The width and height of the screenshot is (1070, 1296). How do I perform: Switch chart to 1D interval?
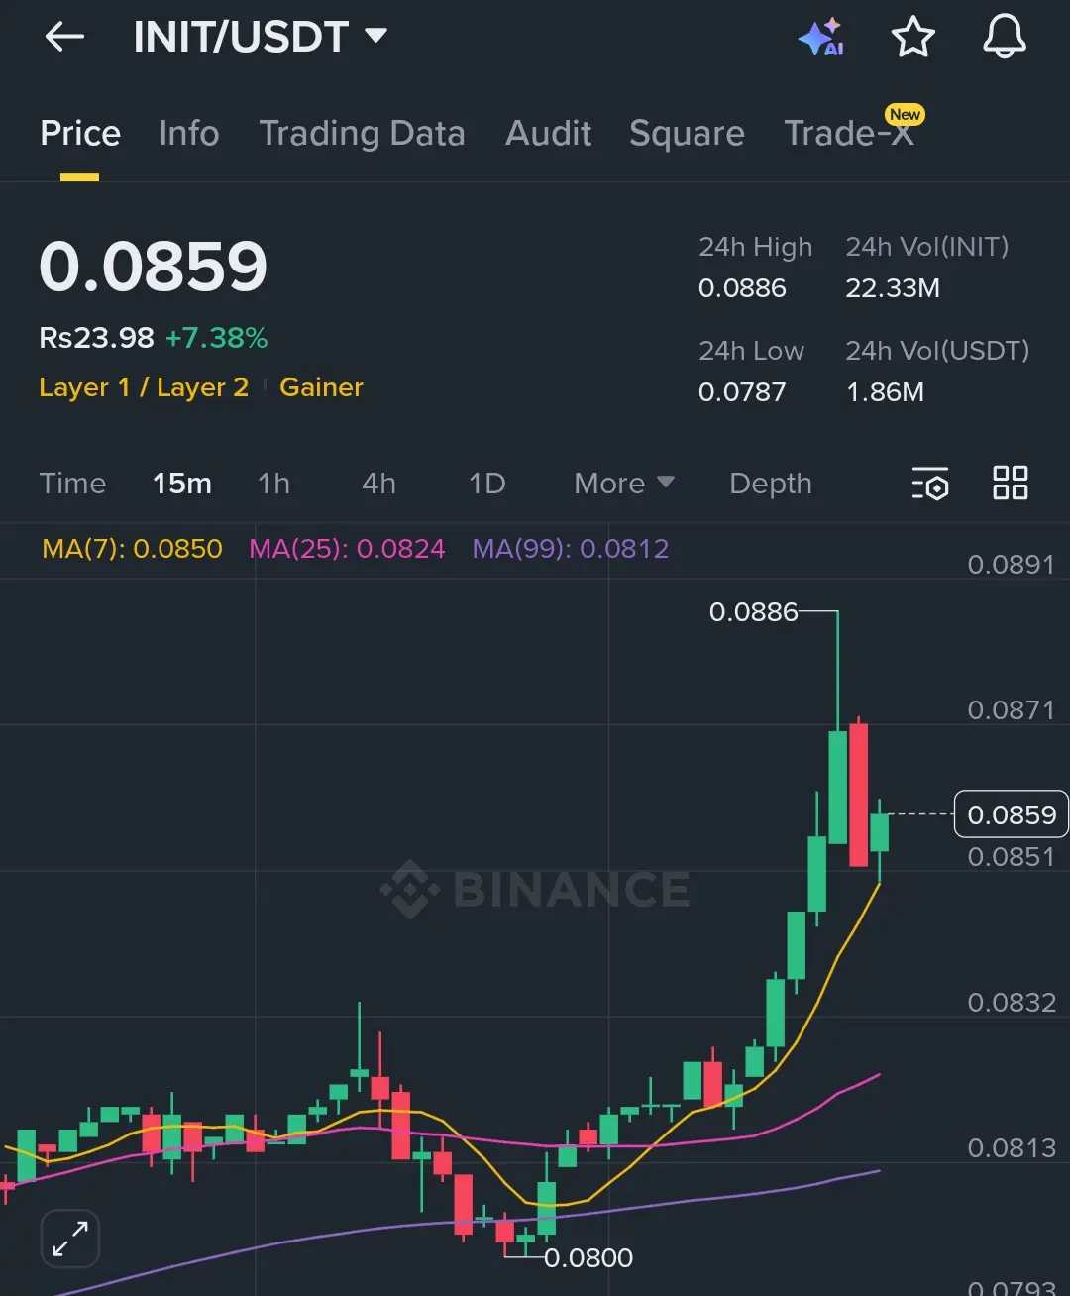[x=486, y=484]
